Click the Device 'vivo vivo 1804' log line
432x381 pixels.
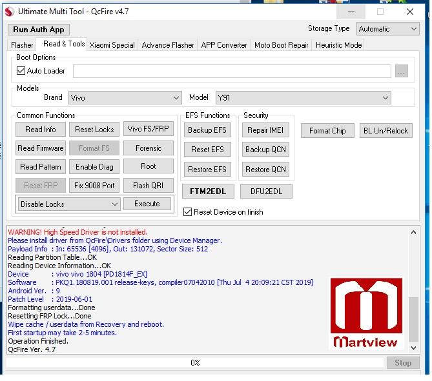point(77,274)
